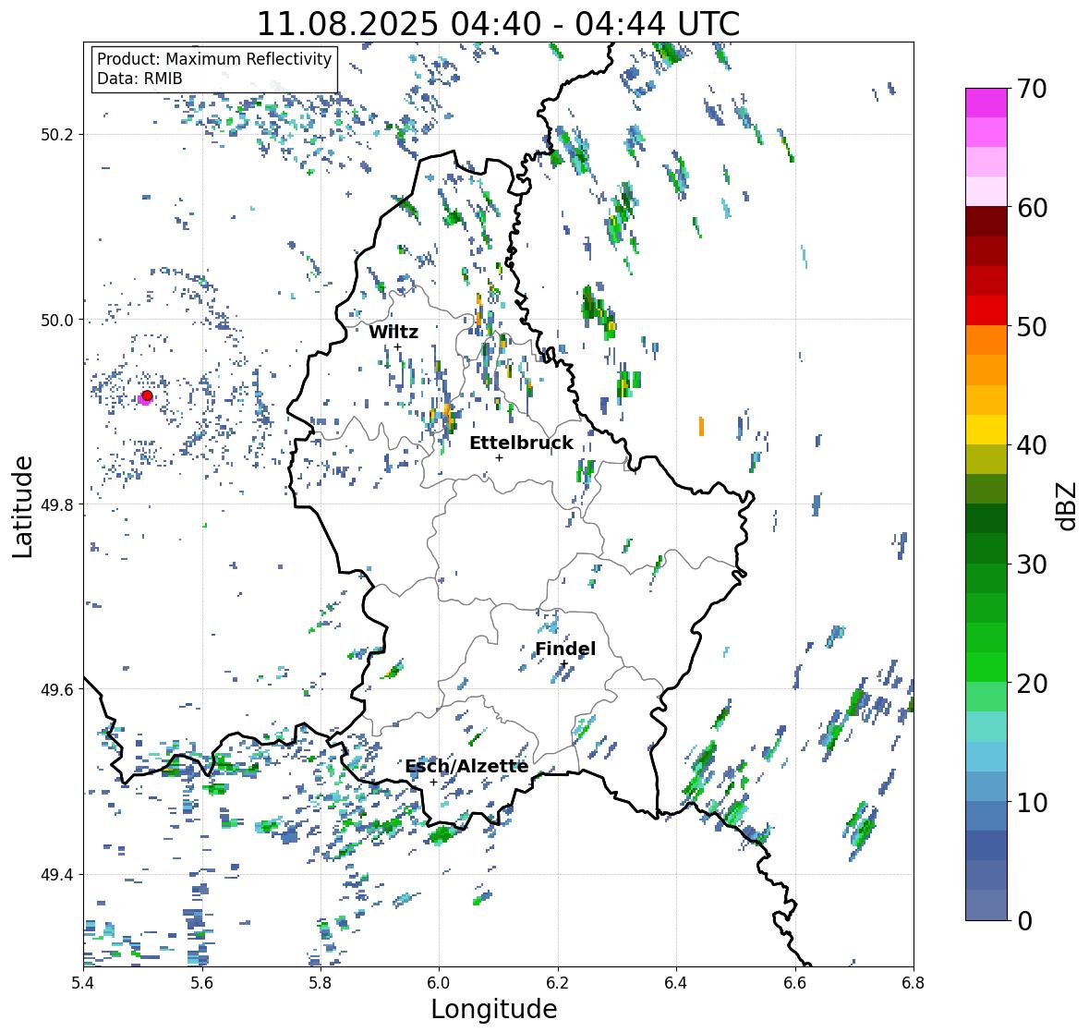
Task: Click the latitude tick label 50.2
Action: [x=57, y=135]
